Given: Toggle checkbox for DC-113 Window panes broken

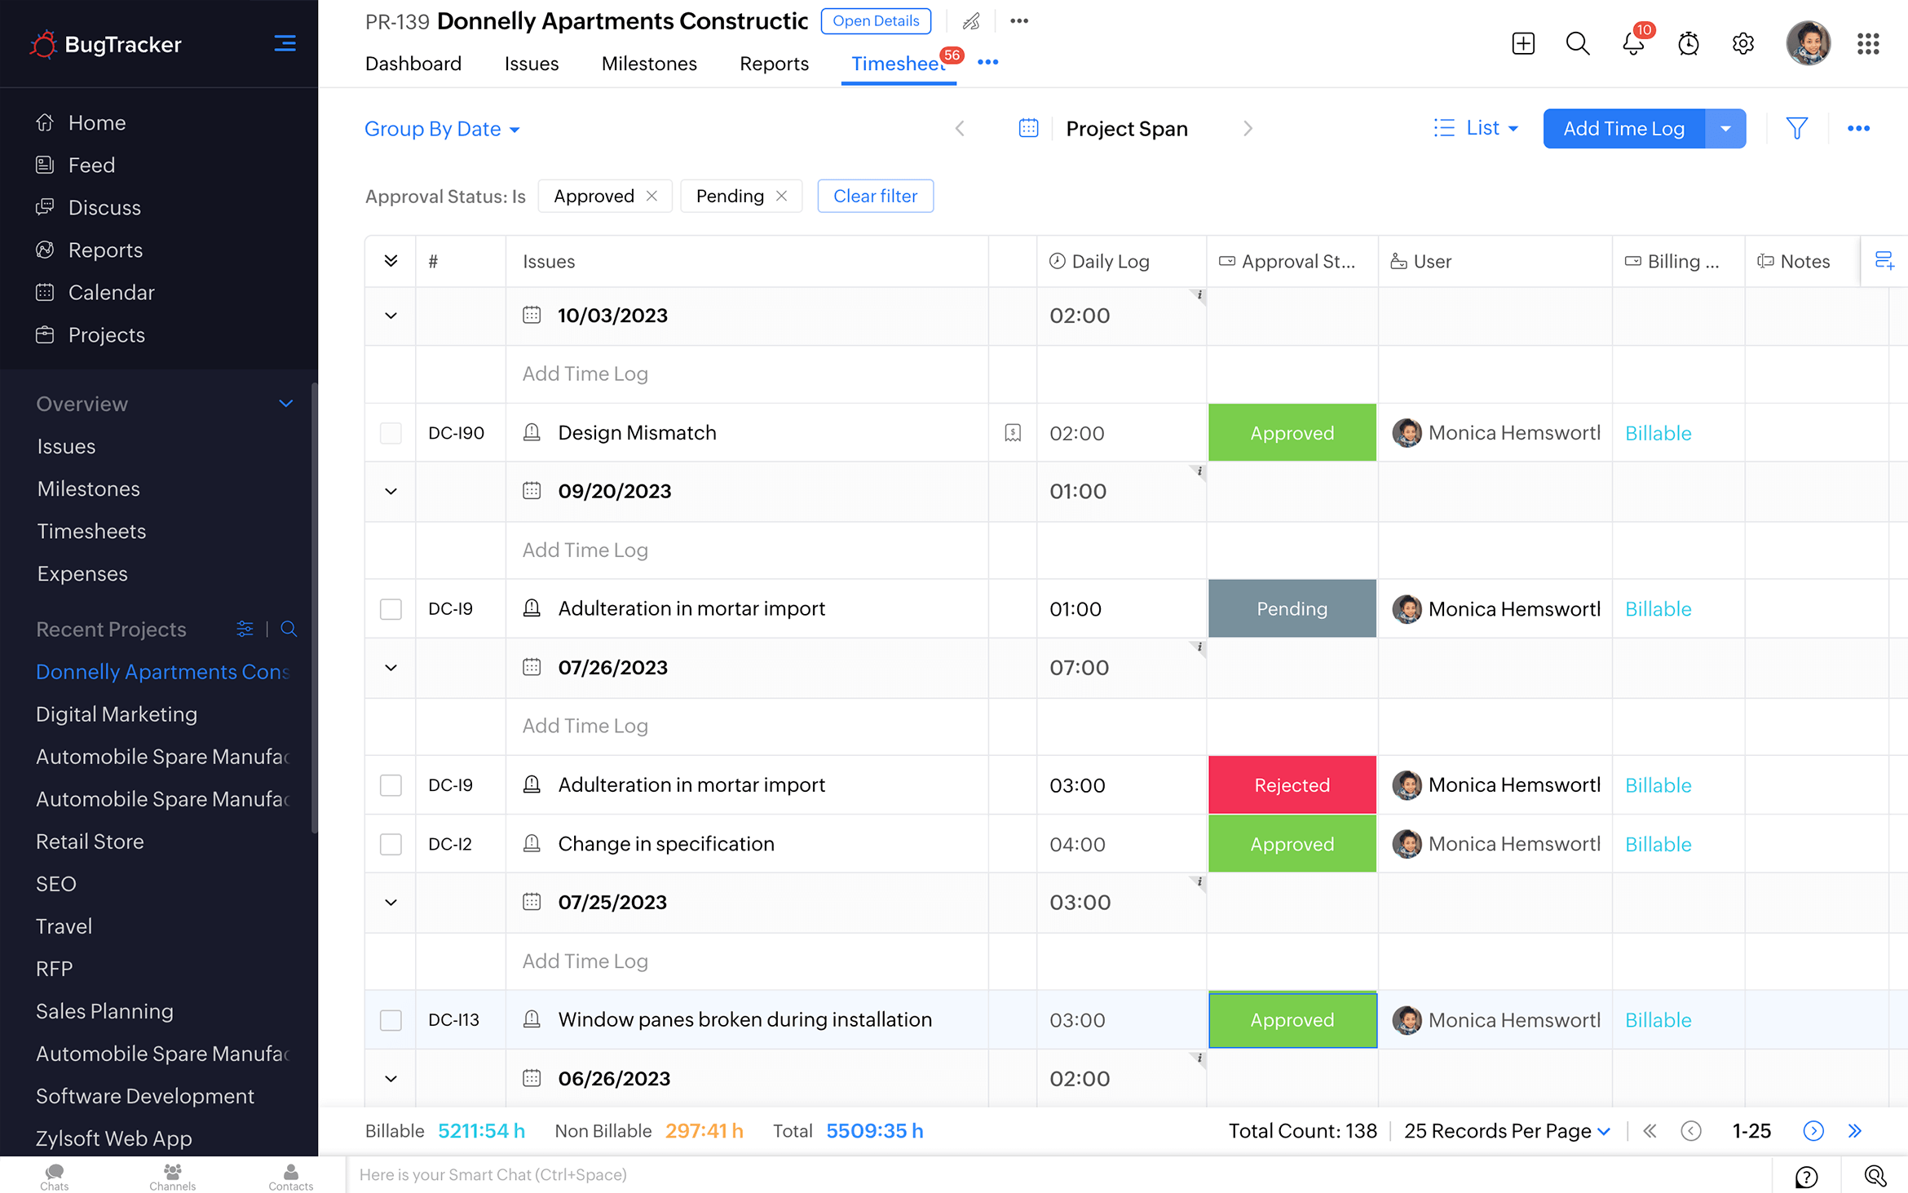Looking at the screenshot, I should coord(390,1020).
